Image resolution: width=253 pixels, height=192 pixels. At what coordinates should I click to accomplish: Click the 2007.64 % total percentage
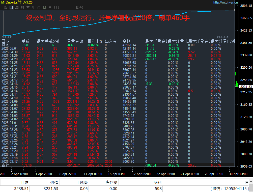(95, 165)
